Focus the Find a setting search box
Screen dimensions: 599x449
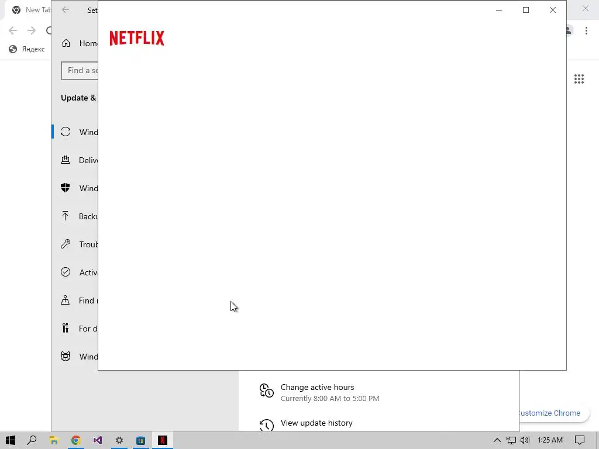tap(80, 71)
